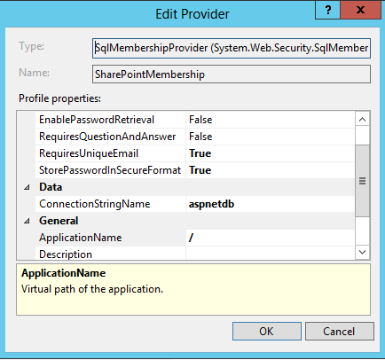Image resolution: width=385 pixels, height=360 pixels.
Task: Click the Name field SharePointMembership
Action: click(232, 74)
